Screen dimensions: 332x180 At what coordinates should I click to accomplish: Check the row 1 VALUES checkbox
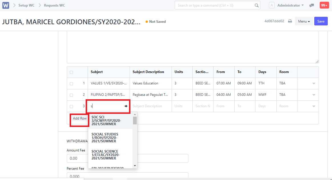pyautogui.click(x=71, y=84)
